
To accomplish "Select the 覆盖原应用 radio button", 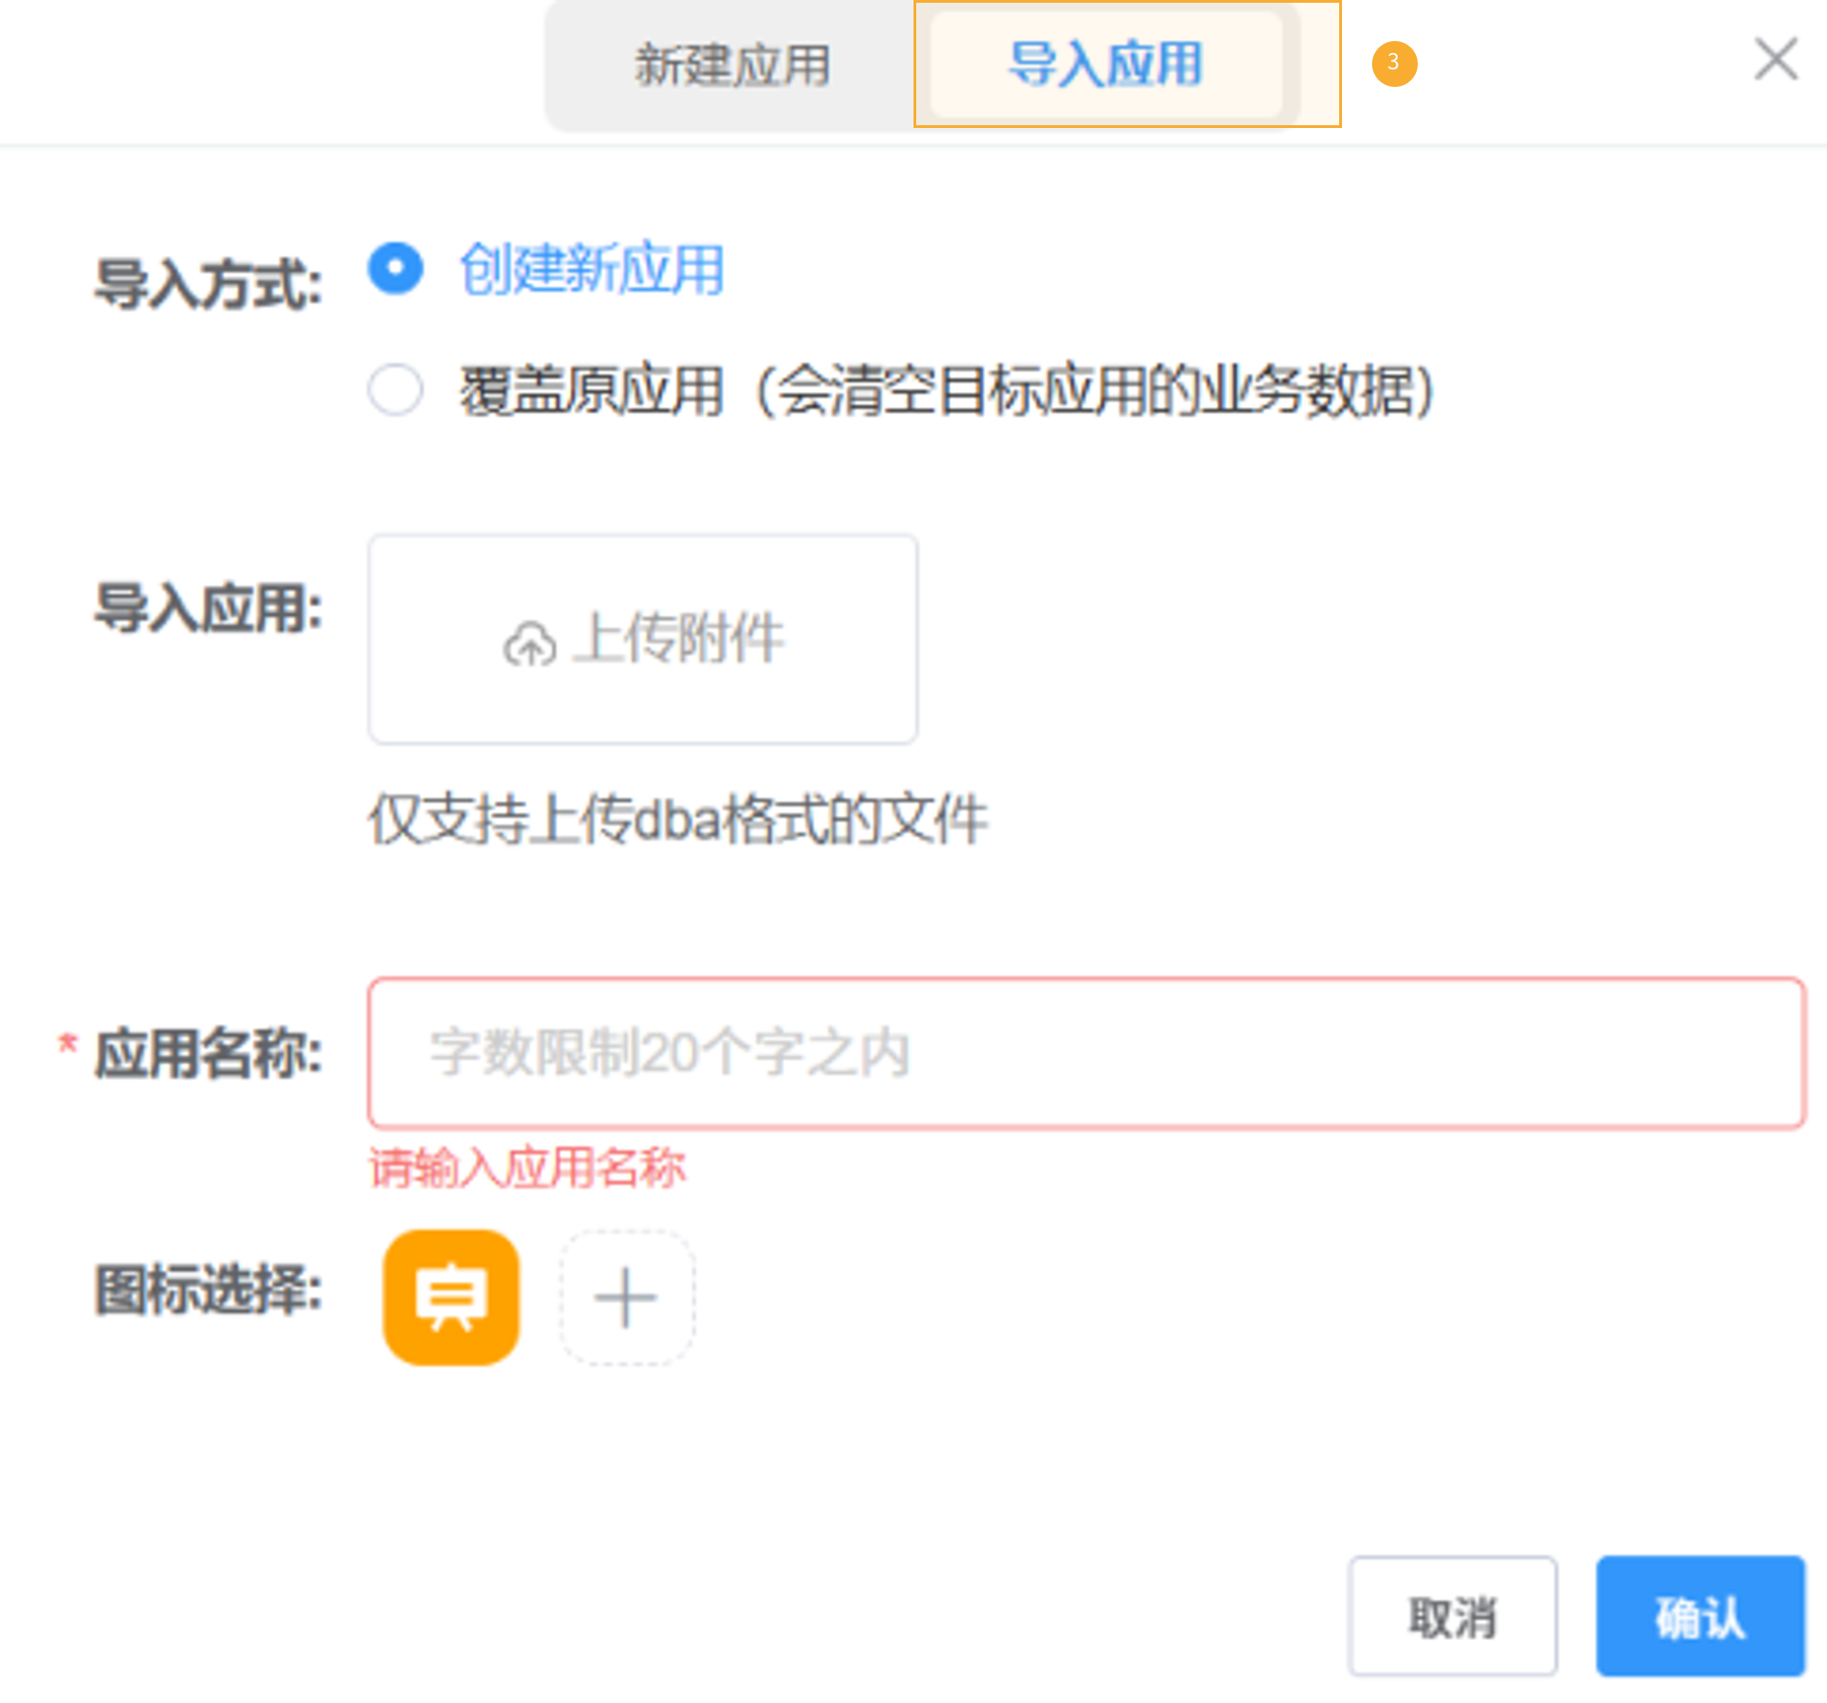I will click(x=396, y=390).
